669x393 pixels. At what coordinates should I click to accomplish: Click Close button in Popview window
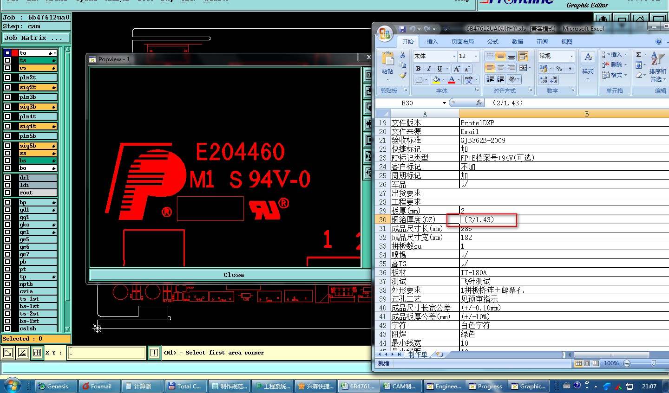coord(230,275)
